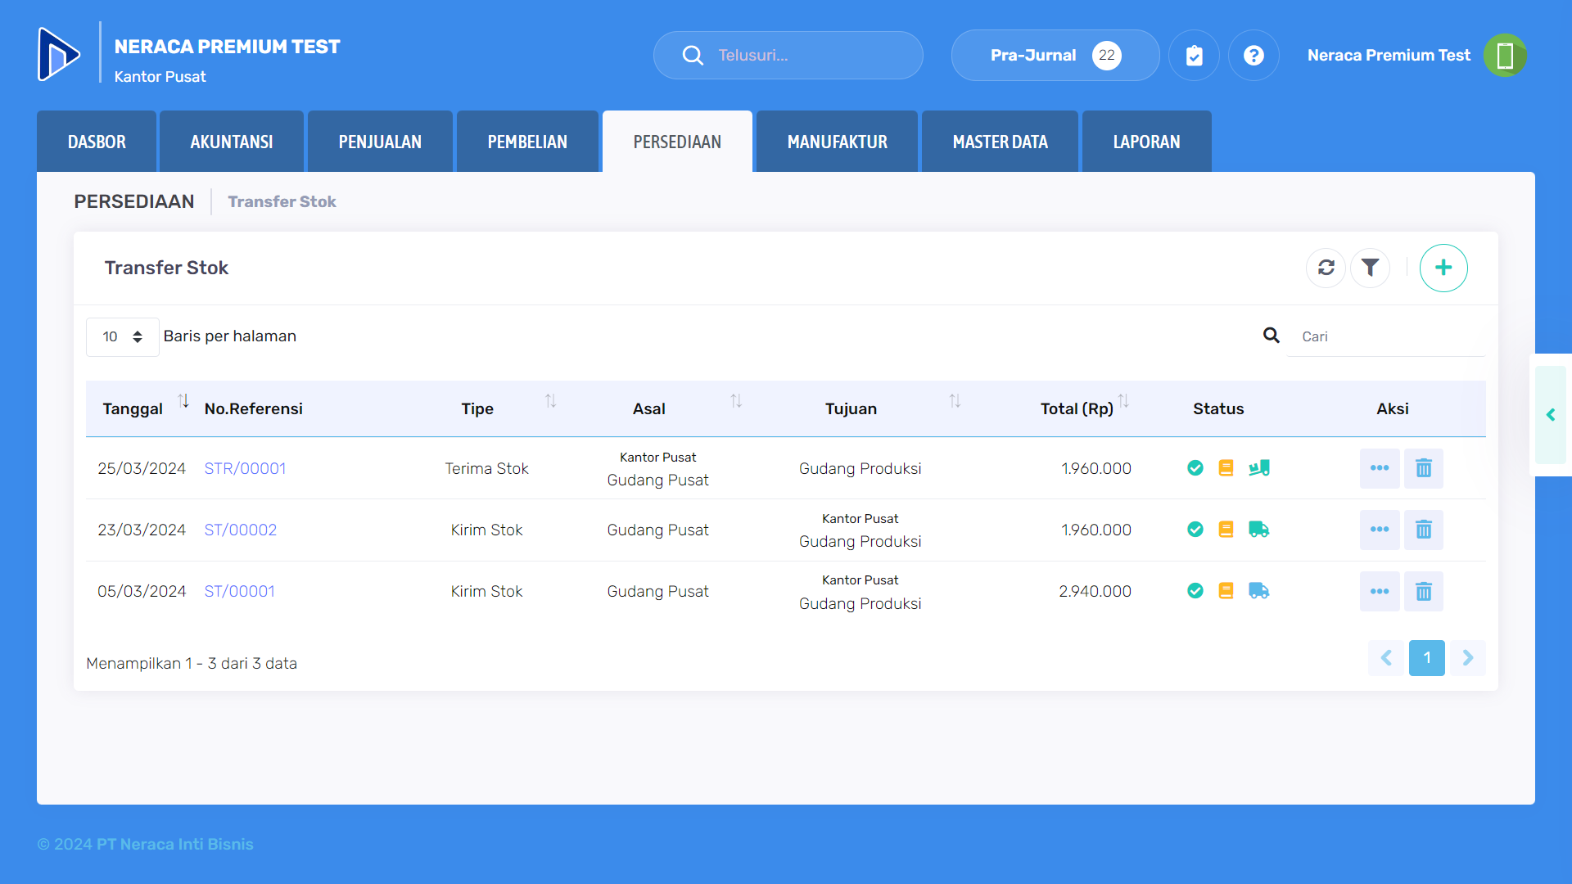Click the 05/03/2024 date cell
The image size is (1572, 884).
142,591
